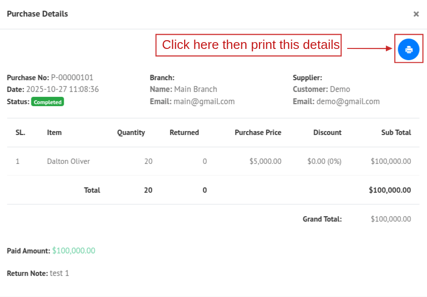Click the Returned column header
Screen dimensions: 427x297
tap(184, 133)
